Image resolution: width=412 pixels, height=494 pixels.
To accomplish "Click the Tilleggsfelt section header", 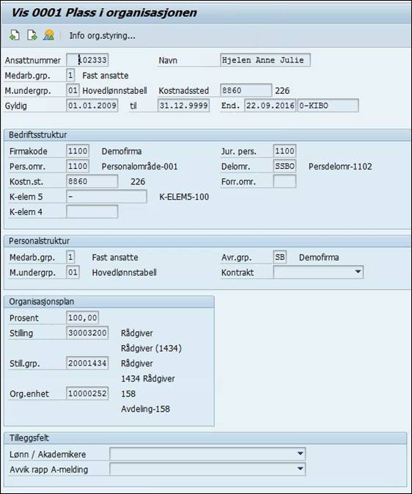I will pyautogui.click(x=205, y=438).
